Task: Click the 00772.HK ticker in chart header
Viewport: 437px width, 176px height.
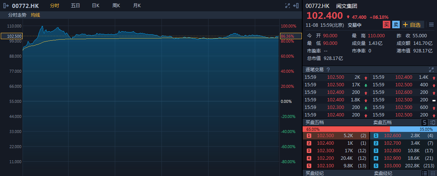Action: [x=25, y=6]
